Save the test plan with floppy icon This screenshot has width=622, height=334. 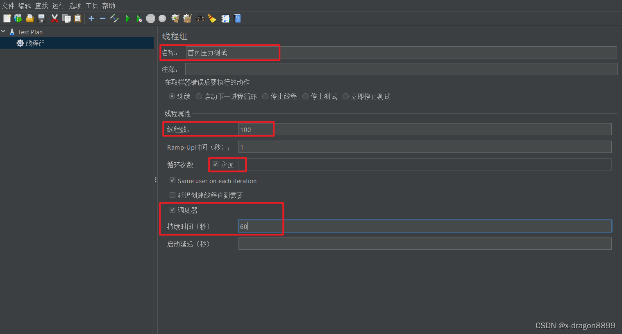[x=41, y=18]
